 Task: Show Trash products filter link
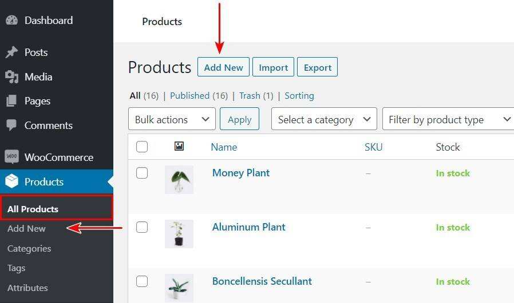[250, 95]
